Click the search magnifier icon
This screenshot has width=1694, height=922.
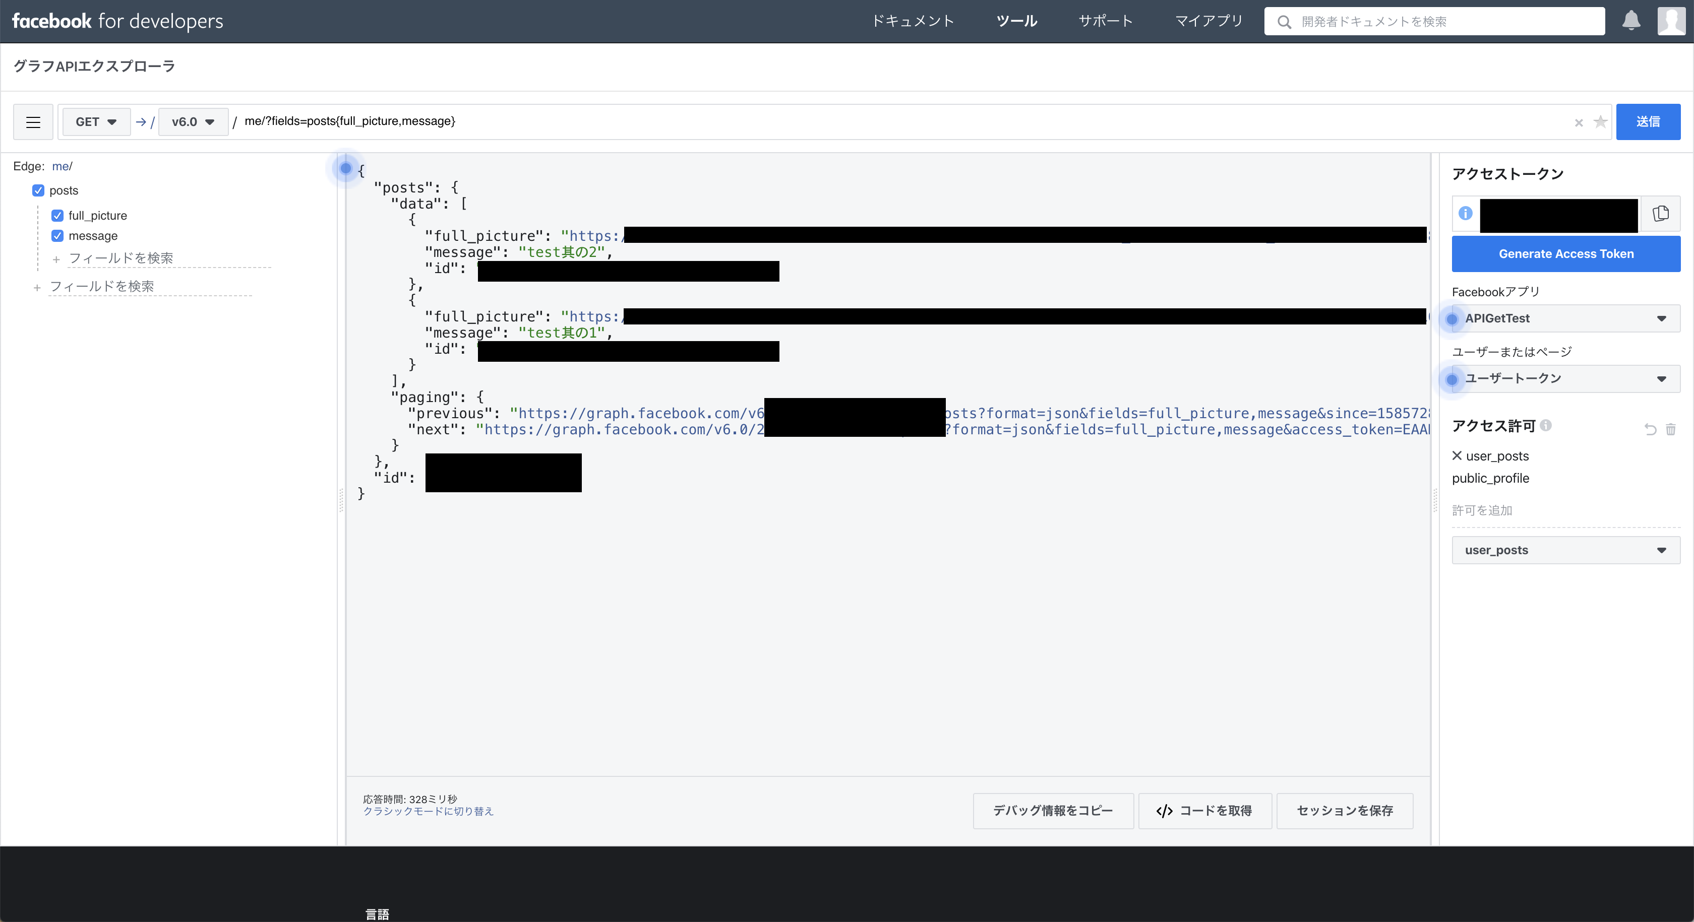pyautogui.click(x=1284, y=22)
